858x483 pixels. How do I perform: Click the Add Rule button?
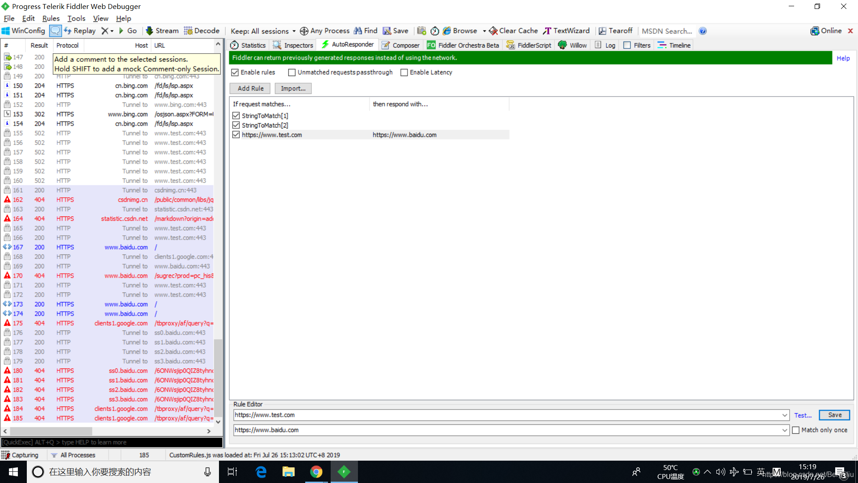tap(250, 89)
